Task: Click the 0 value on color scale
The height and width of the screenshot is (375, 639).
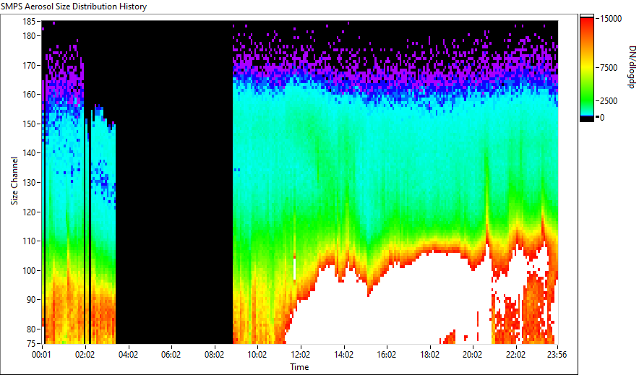Action: (602, 117)
